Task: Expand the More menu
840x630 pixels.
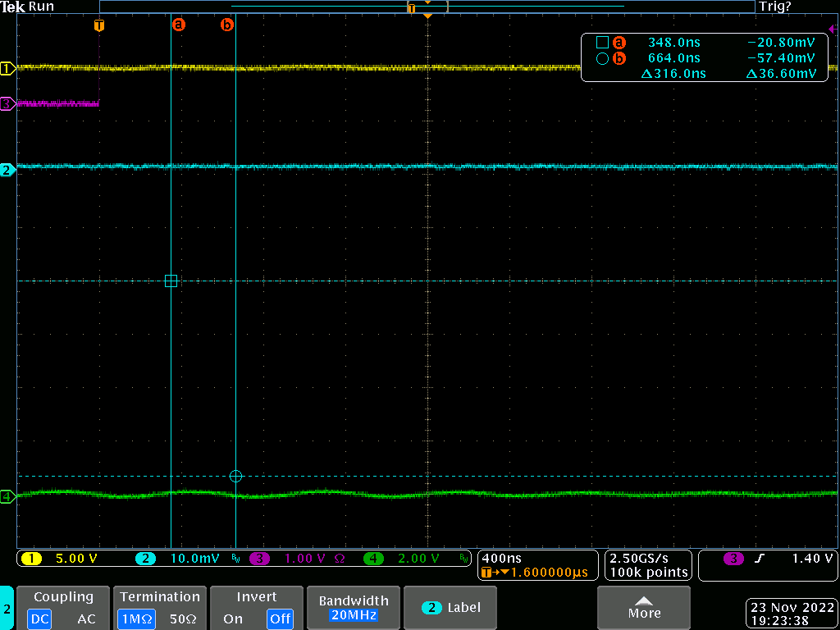Action: tap(644, 608)
